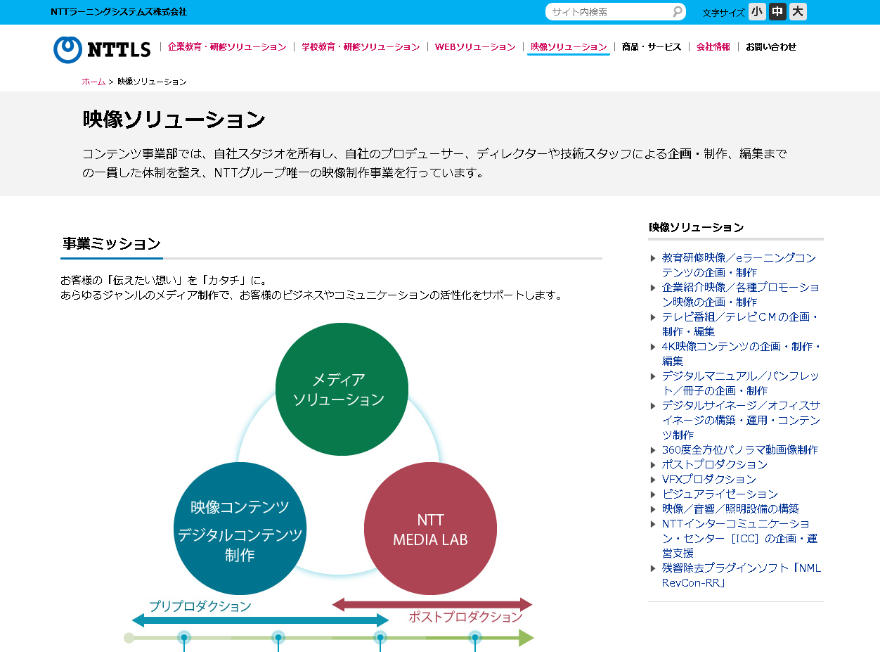
Task: Open 企業教育・研修ソリューション menu
Action: pos(227,47)
